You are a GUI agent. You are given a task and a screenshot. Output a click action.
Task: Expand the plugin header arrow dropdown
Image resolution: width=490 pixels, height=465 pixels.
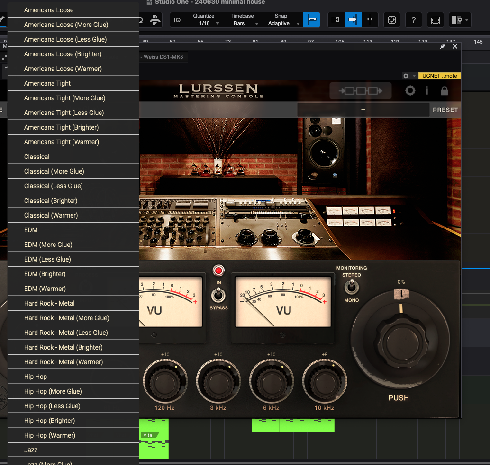[414, 76]
